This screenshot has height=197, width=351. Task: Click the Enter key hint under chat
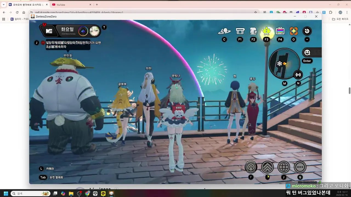point(307,61)
